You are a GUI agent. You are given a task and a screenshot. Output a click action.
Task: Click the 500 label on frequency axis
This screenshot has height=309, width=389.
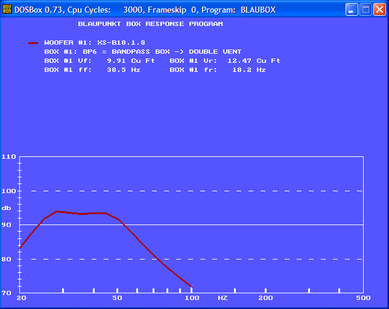[363, 298]
